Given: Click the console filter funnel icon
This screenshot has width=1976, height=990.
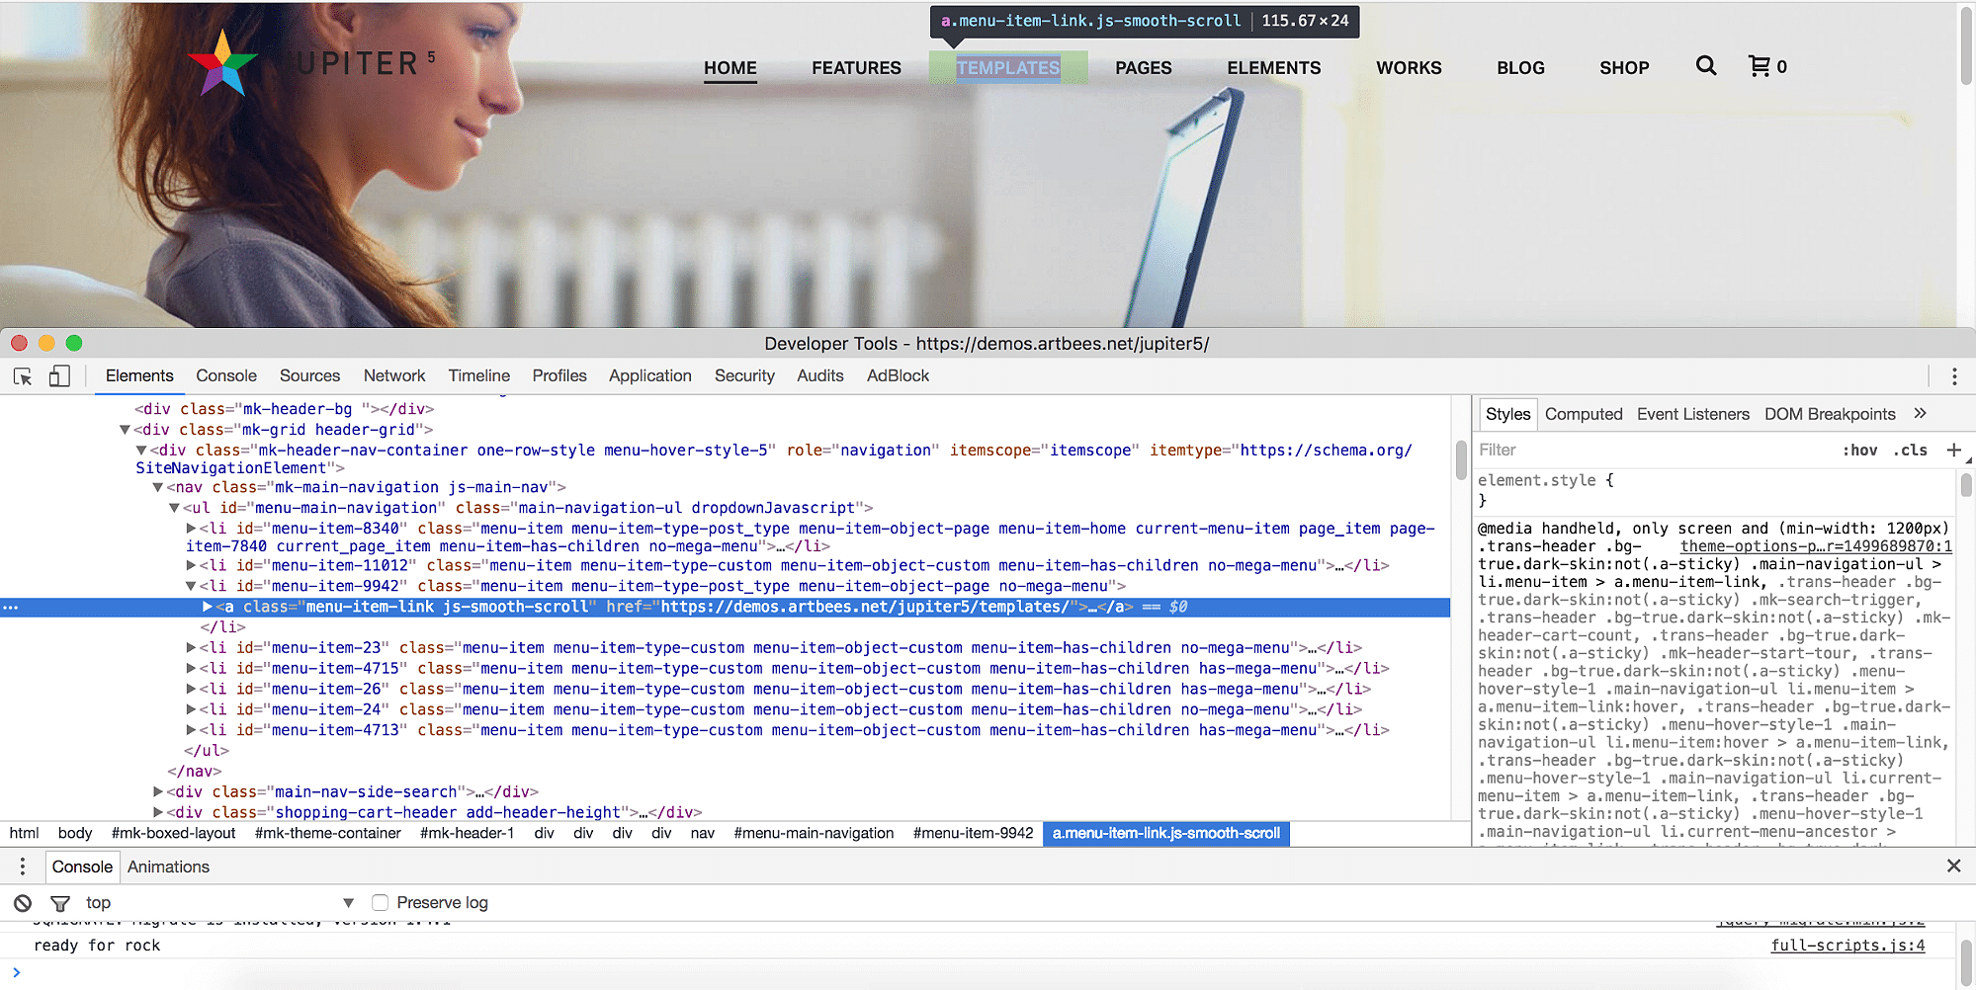Looking at the screenshot, I should click(x=60, y=903).
